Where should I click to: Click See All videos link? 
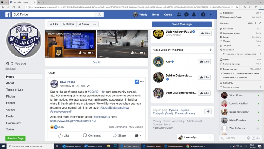click(x=97, y=62)
